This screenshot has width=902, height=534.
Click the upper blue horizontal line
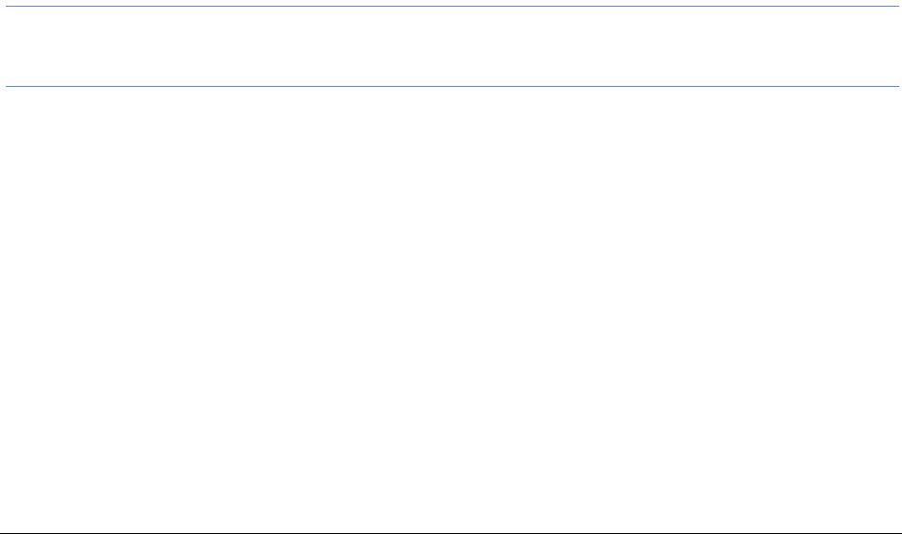[x=451, y=8]
